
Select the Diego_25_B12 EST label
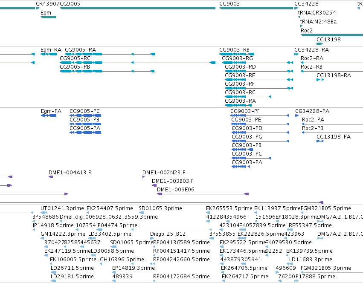pos(168,234)
